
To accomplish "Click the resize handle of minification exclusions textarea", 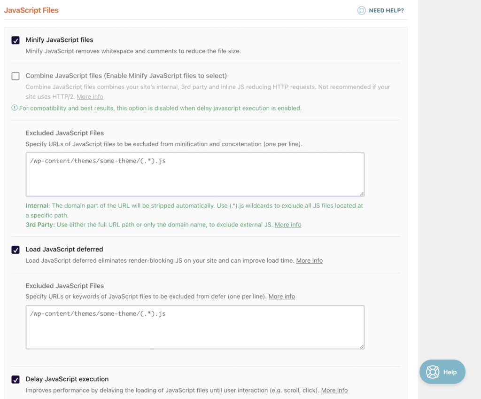I will tap(362, 193).
